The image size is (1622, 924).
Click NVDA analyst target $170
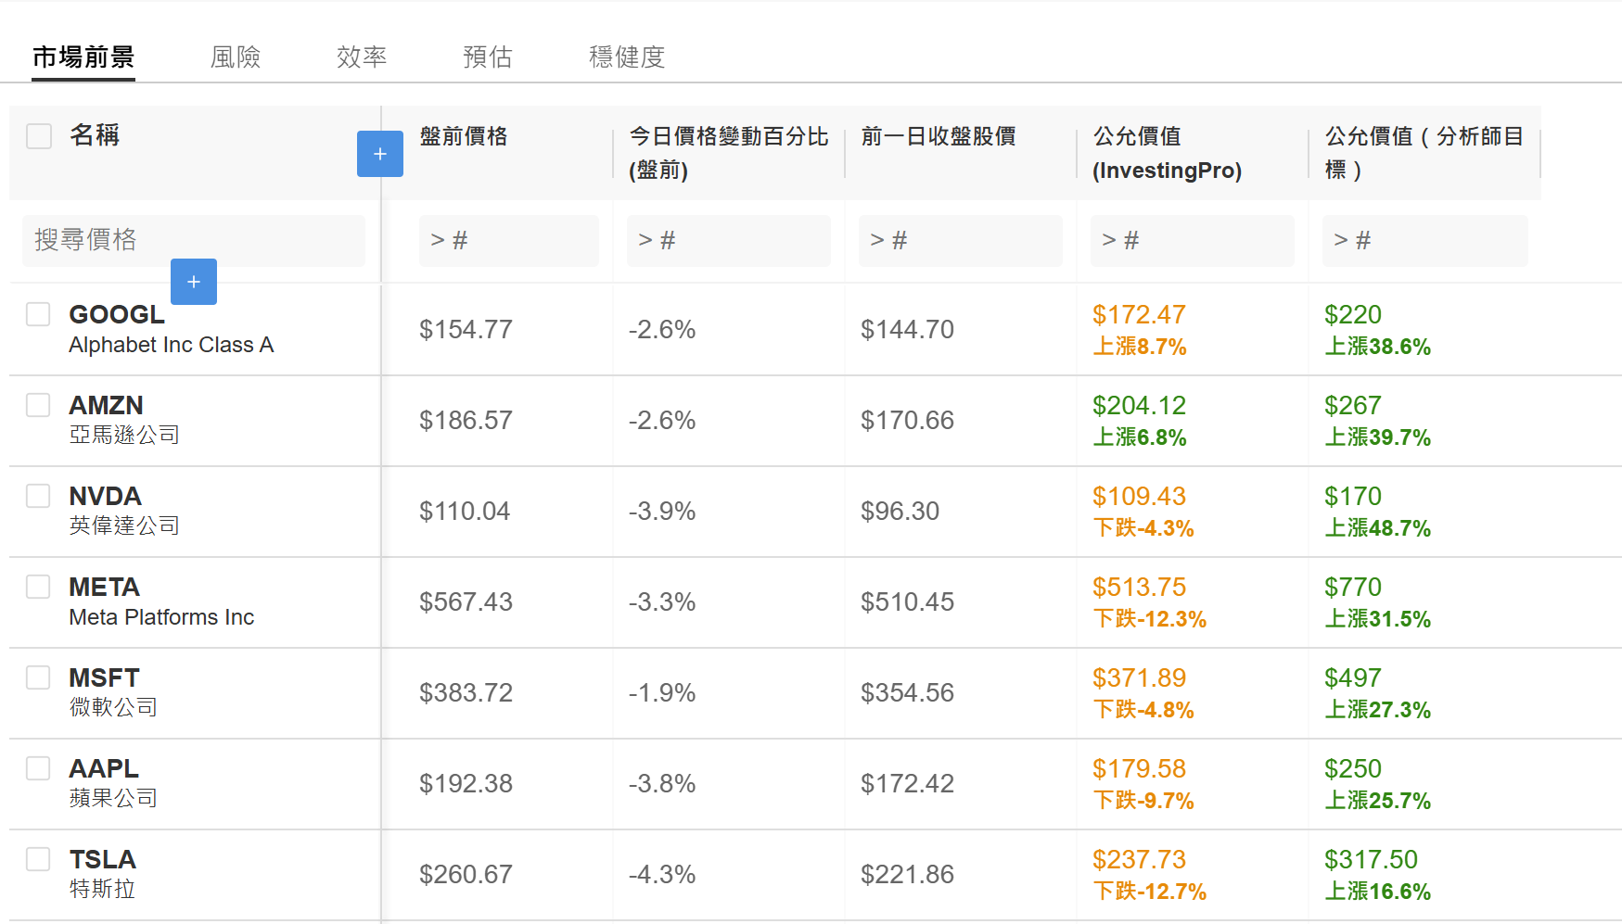coord(1353,496)
